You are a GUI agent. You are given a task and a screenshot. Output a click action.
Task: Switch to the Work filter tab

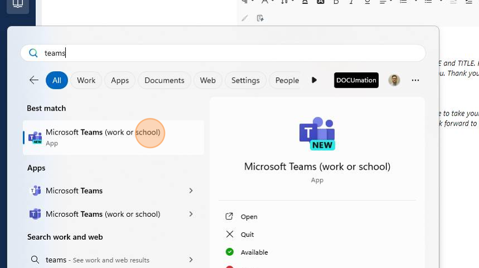(x=86, y=80)
